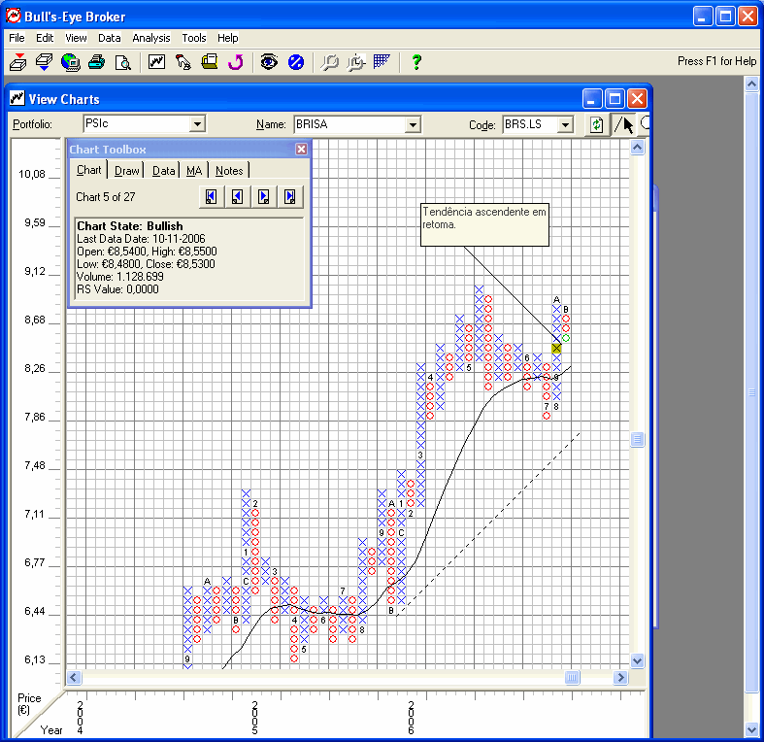Click the purple curved arrow icon

click(235, 62)
